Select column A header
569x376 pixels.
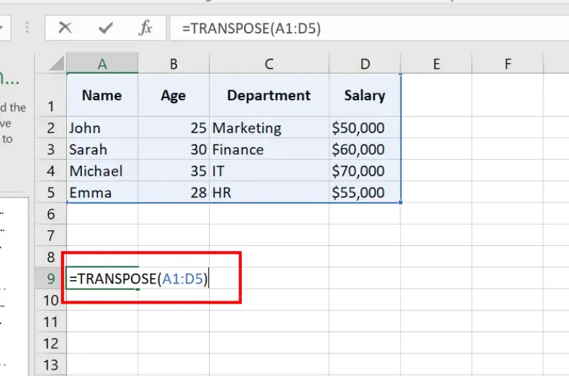[x=102, y=63]
